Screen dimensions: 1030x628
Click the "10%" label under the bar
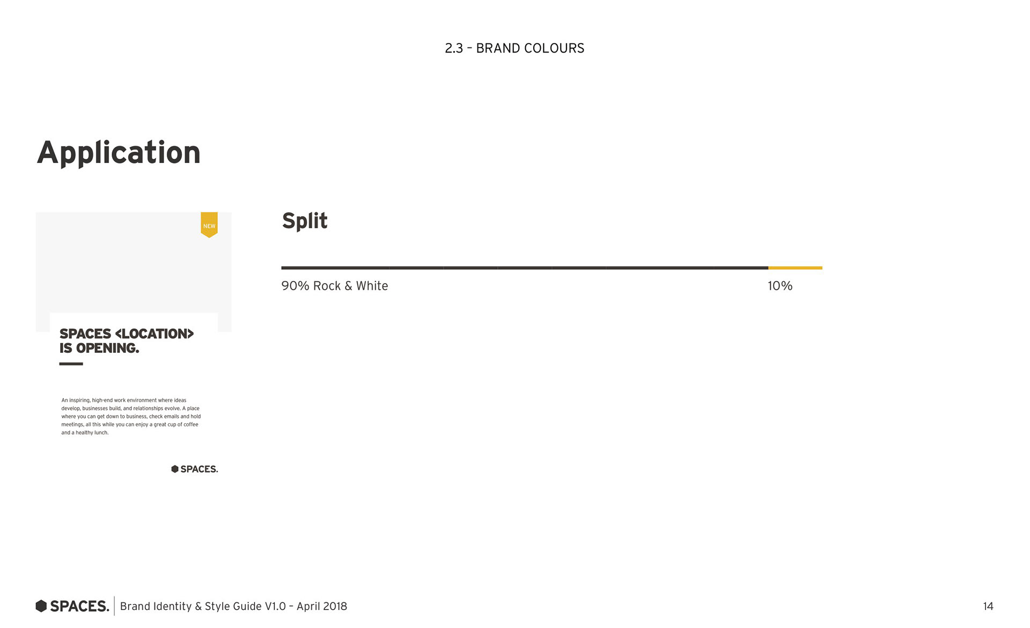pyautogui.click(x=779, y=286)
